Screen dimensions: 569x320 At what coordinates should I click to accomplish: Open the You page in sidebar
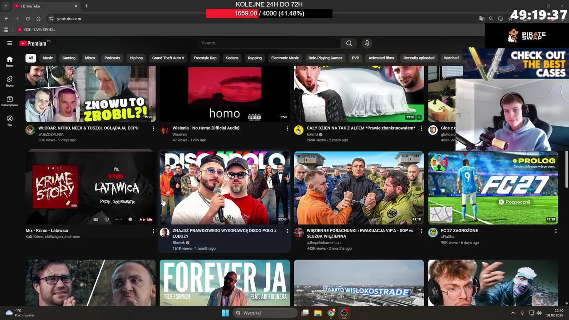(9, 121)
